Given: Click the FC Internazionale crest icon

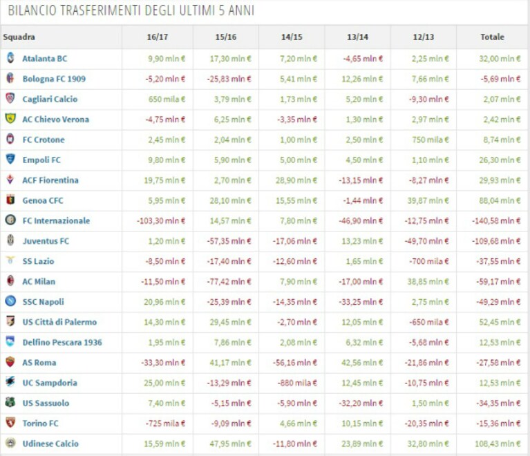Looking at the screenshot, I should [10, 220].
